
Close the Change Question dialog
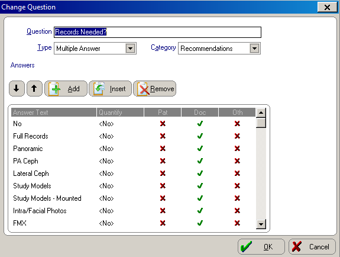click(x=327, y=7)
